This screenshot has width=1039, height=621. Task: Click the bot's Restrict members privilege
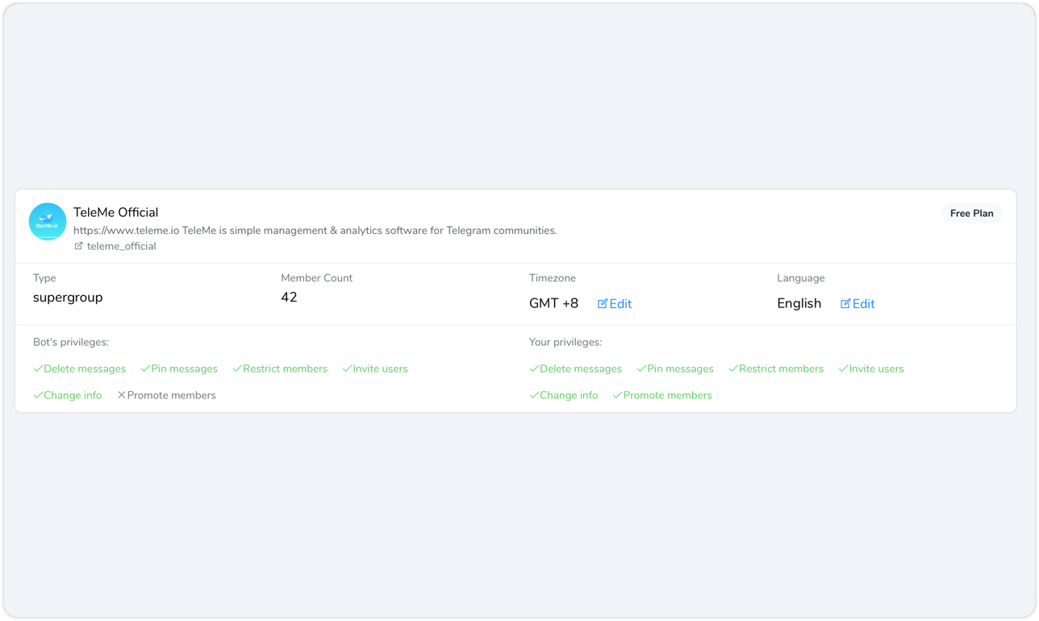[x=285, y=369]
